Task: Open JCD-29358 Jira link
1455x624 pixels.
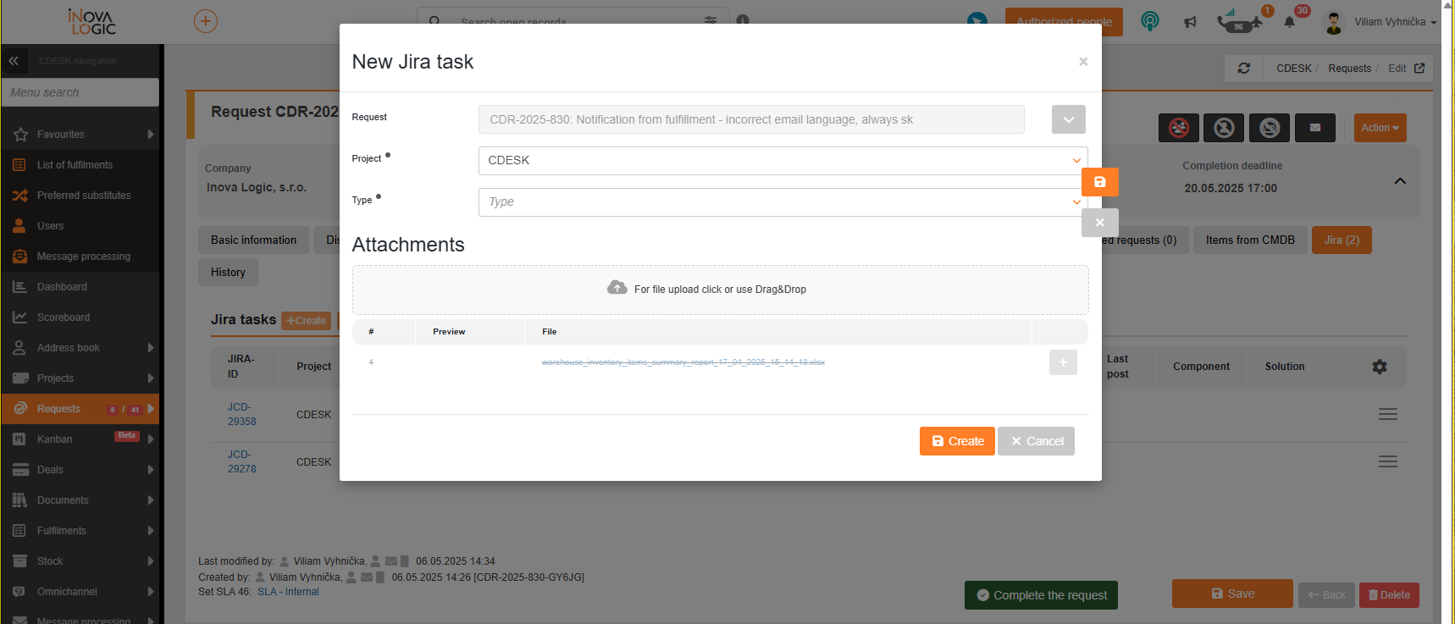Action: (241, 414)
